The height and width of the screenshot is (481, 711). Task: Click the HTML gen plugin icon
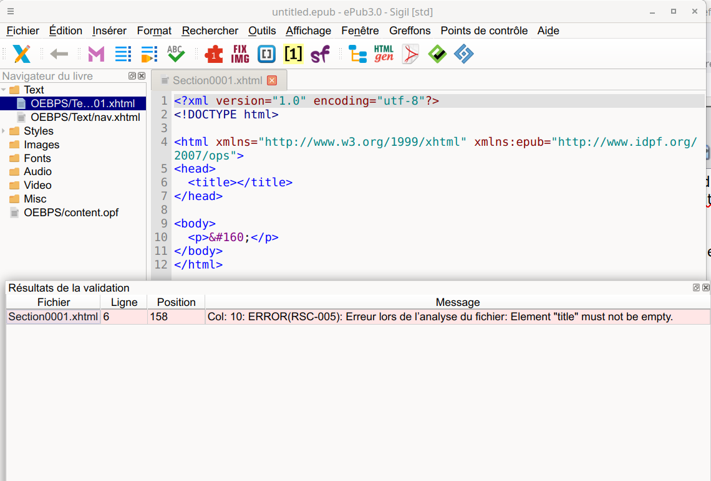click(384, 54)
